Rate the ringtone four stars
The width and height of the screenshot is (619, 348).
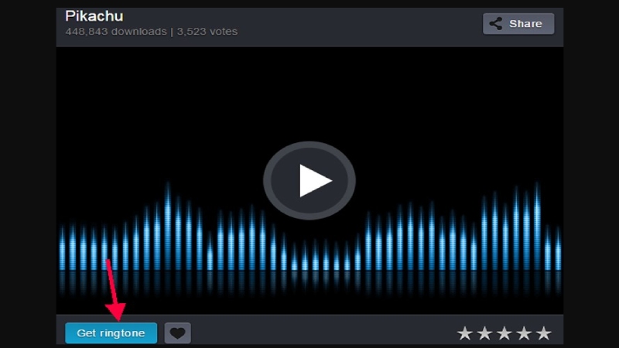[x=524, y=333]
